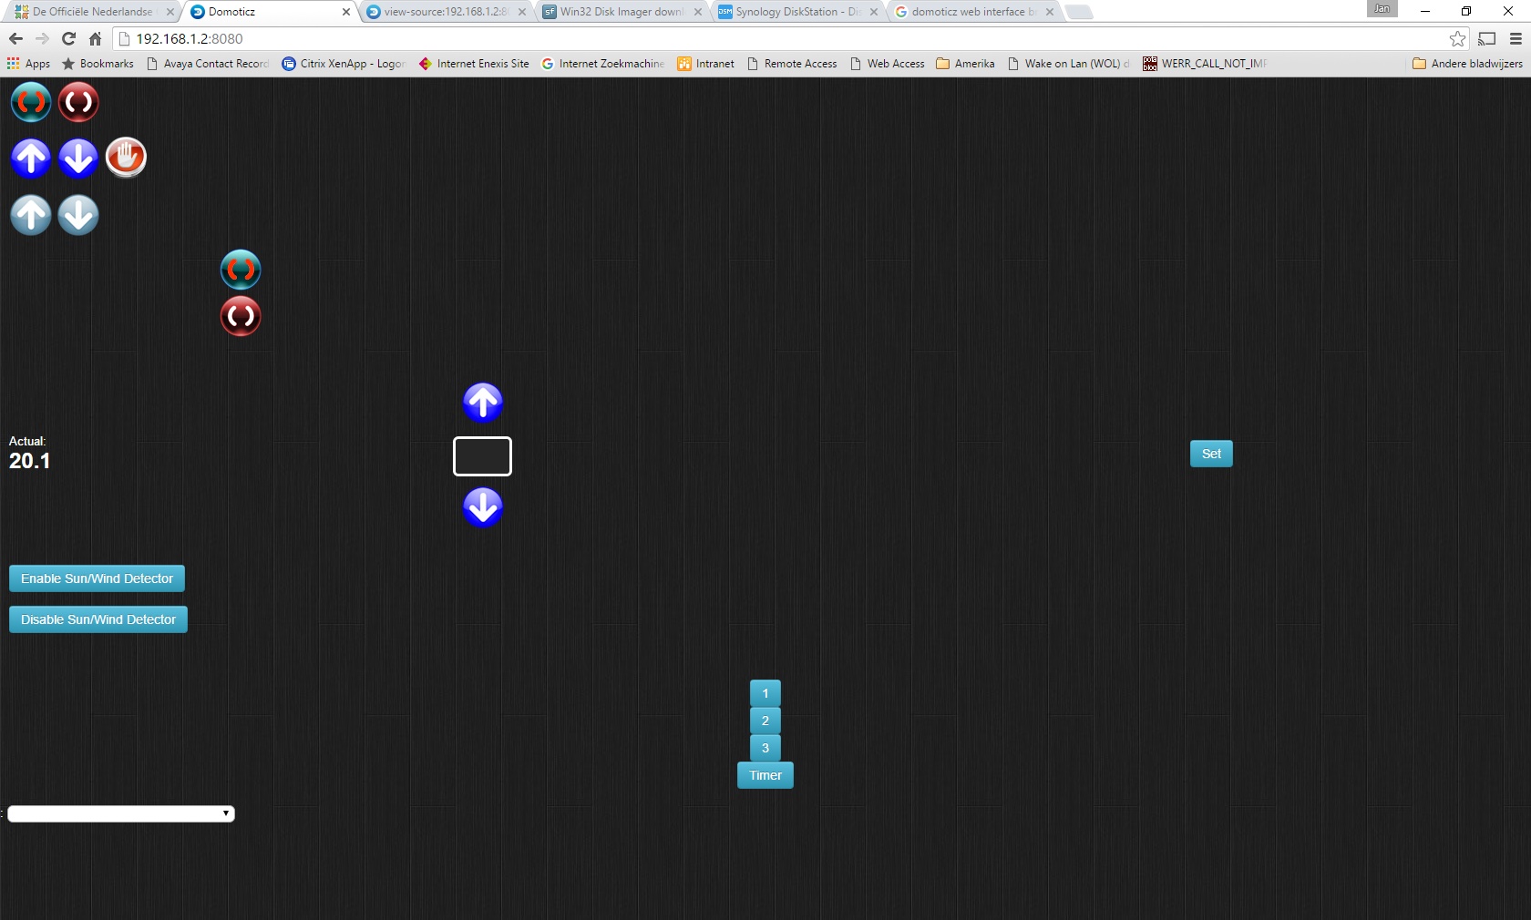
Task: Click the red icon stacked below the teal icon
Action: (x=241, y=316)
